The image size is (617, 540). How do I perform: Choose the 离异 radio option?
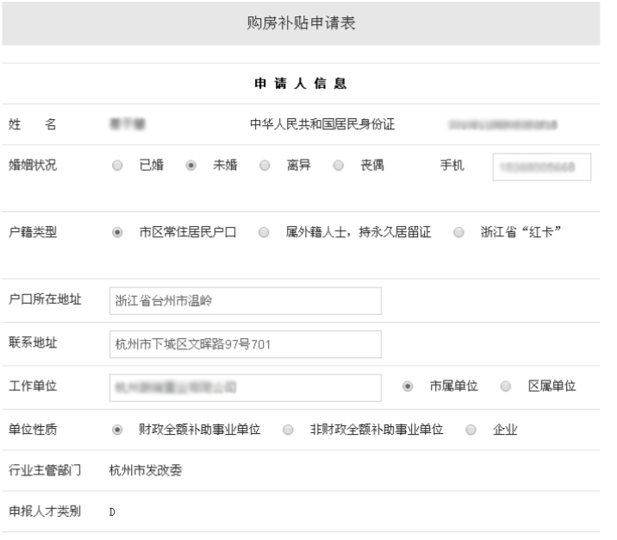click(265, 165)
